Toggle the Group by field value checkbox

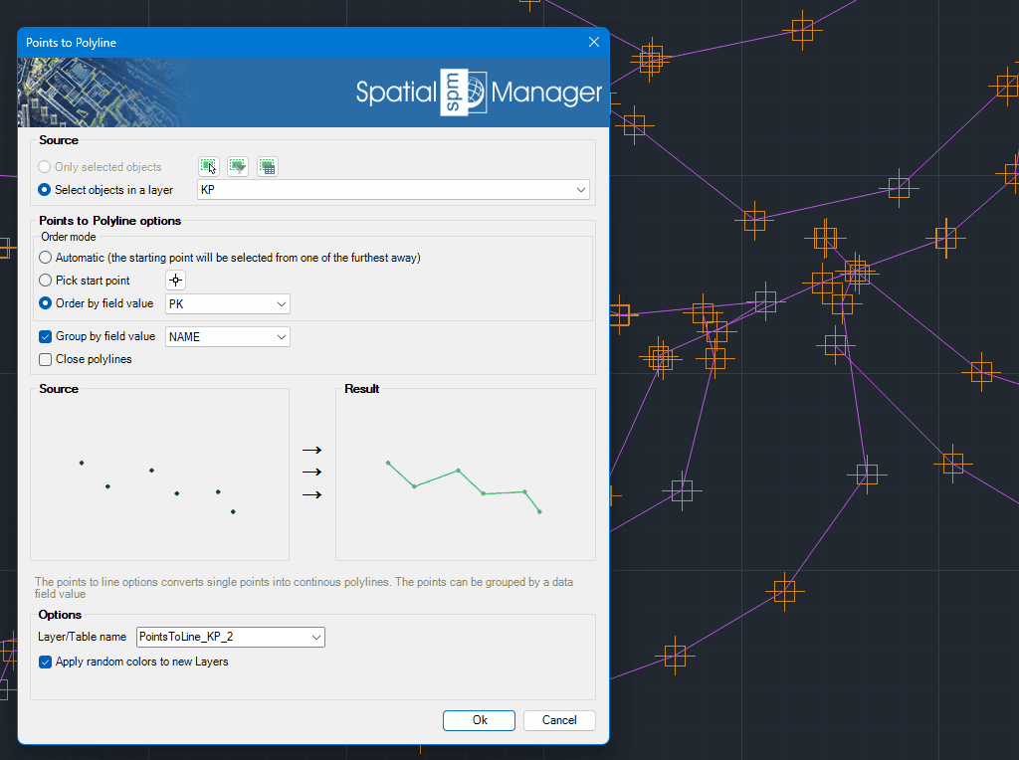coord(45,336)
